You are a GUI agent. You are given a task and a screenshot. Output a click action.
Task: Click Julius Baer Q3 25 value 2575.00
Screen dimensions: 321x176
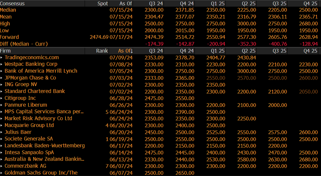pos(278,132)
